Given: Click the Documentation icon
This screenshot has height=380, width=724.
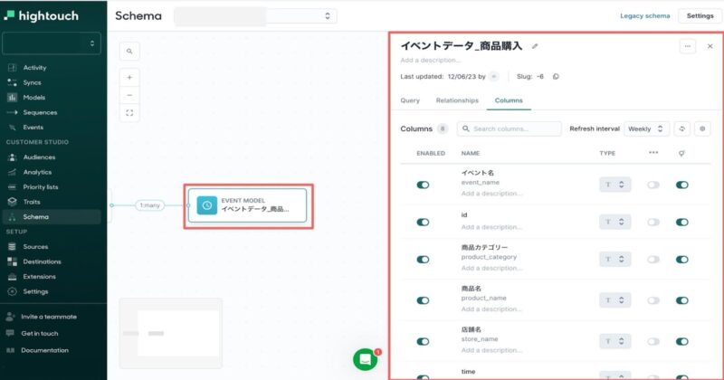Looking at the screenshot, I should point(10,350).
